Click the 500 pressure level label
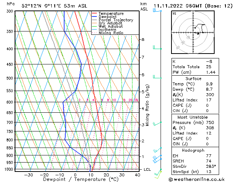 (11, 78)
